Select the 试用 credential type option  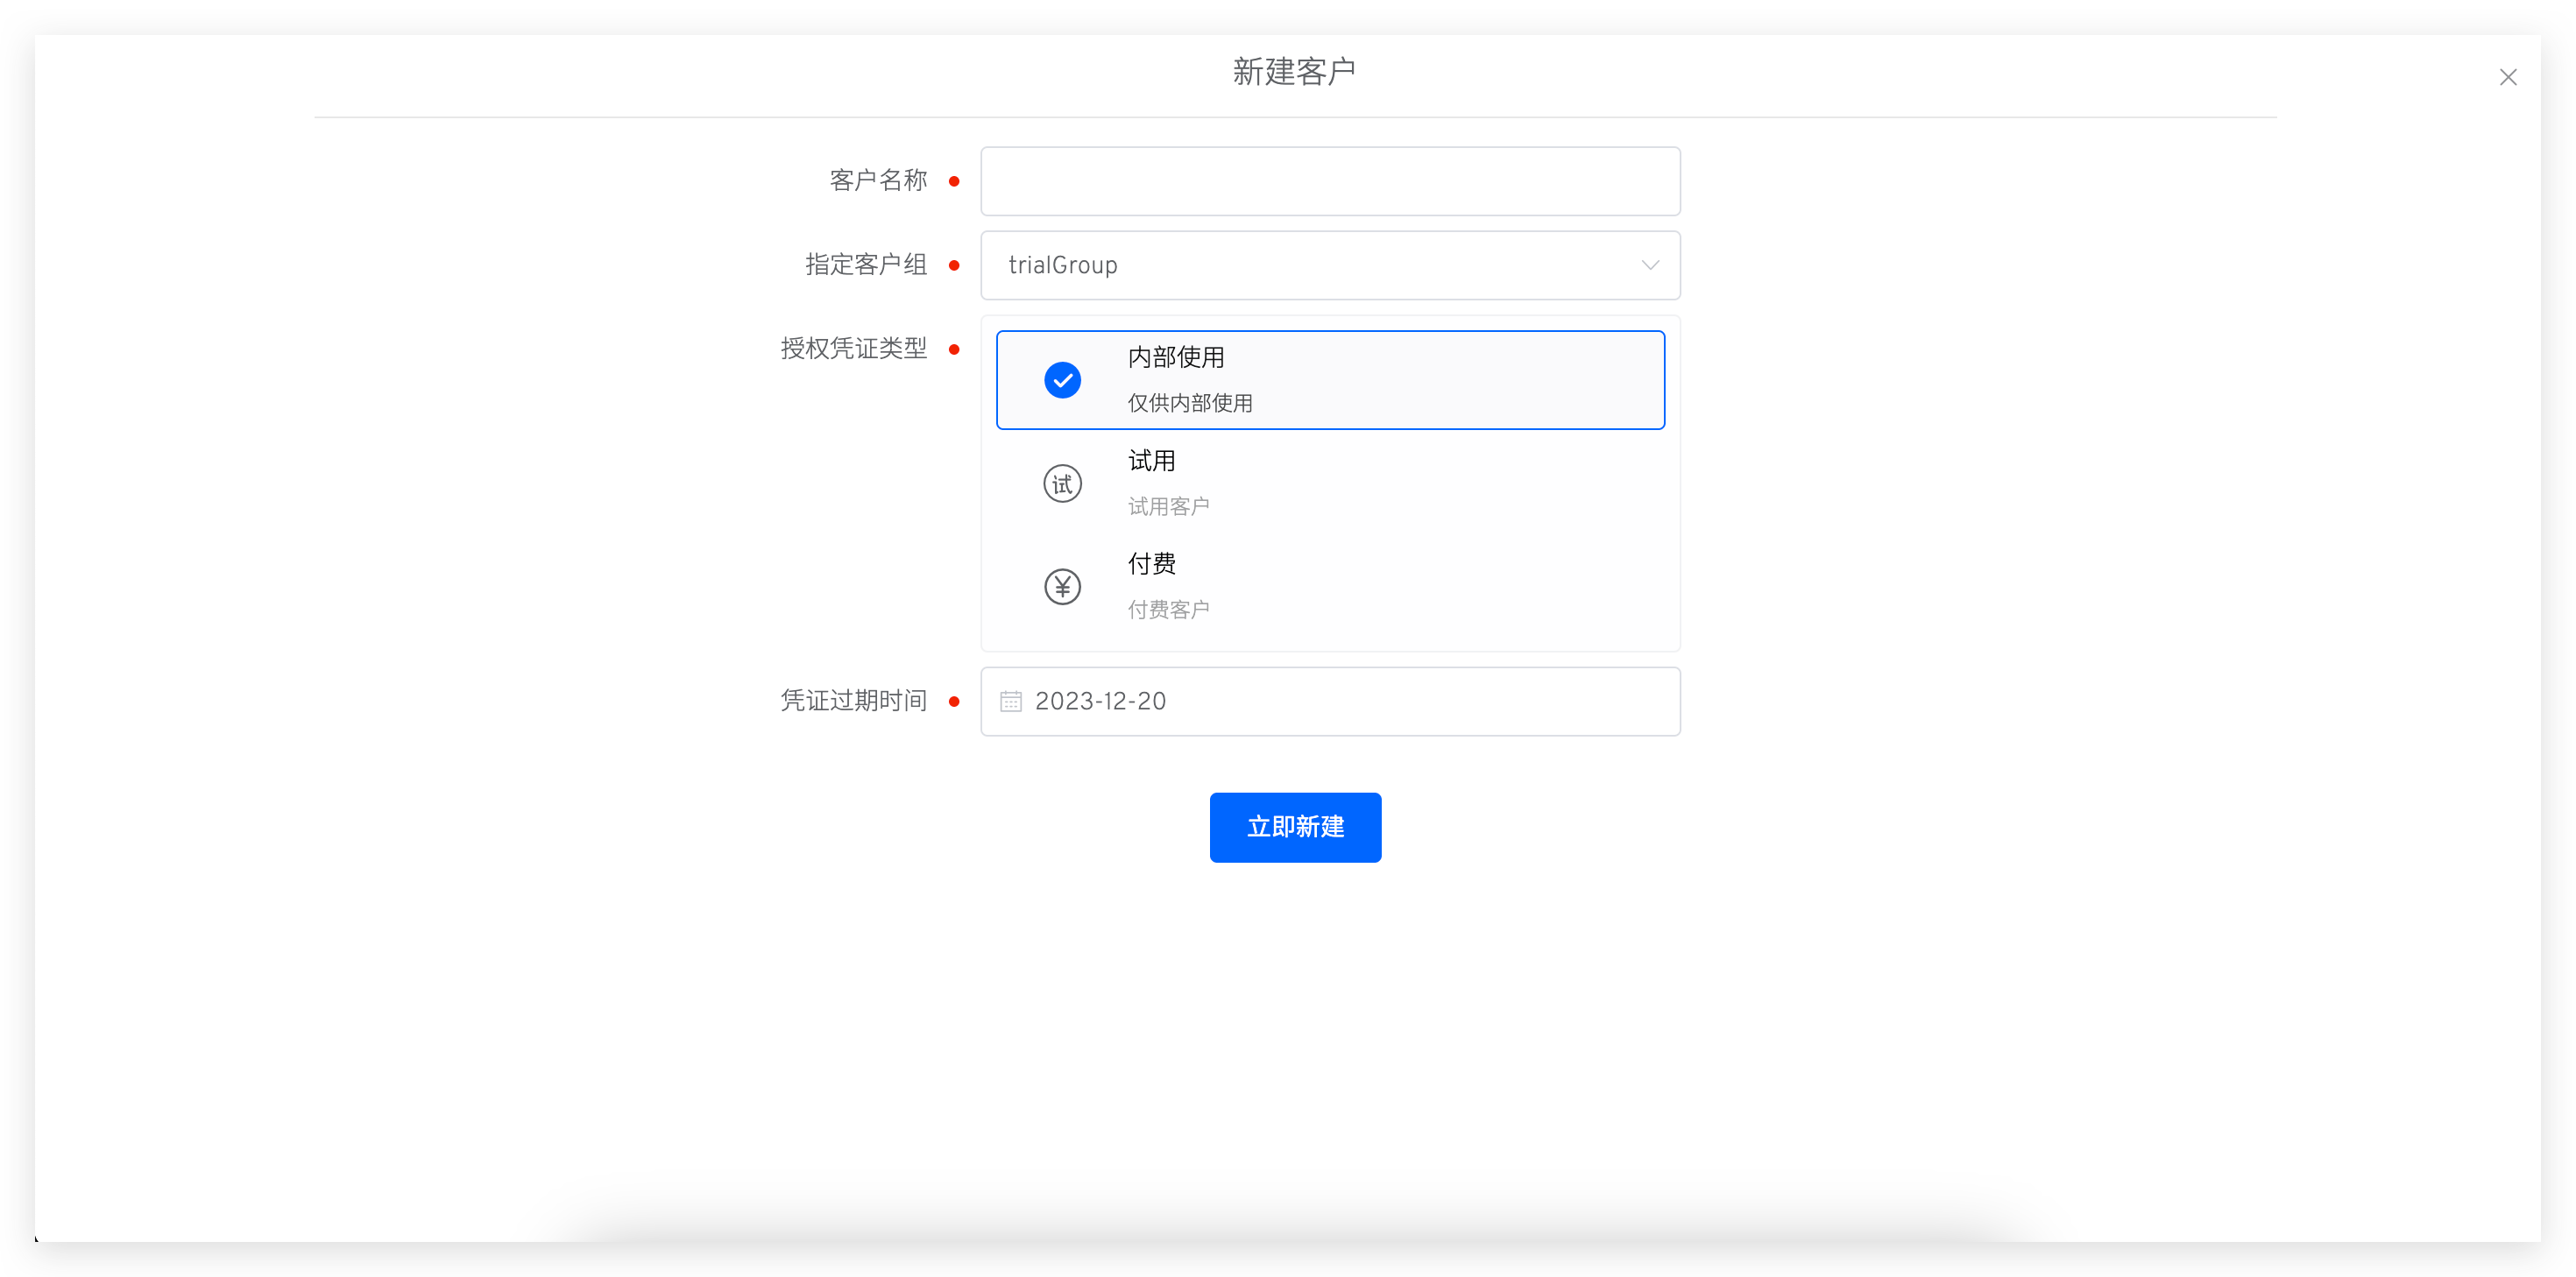[1152, 461]
